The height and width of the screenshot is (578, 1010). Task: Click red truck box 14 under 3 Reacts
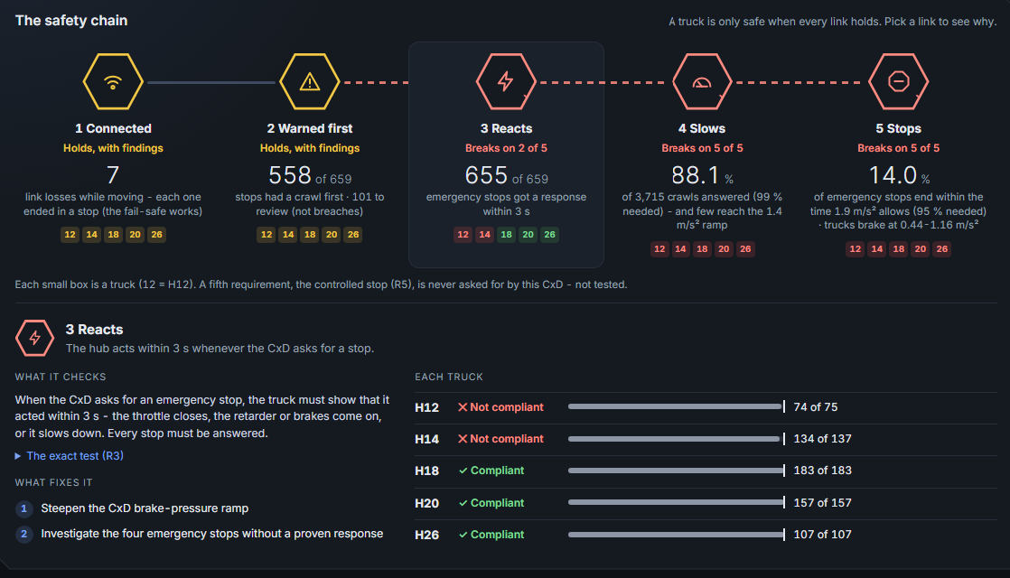pos(485,234)
